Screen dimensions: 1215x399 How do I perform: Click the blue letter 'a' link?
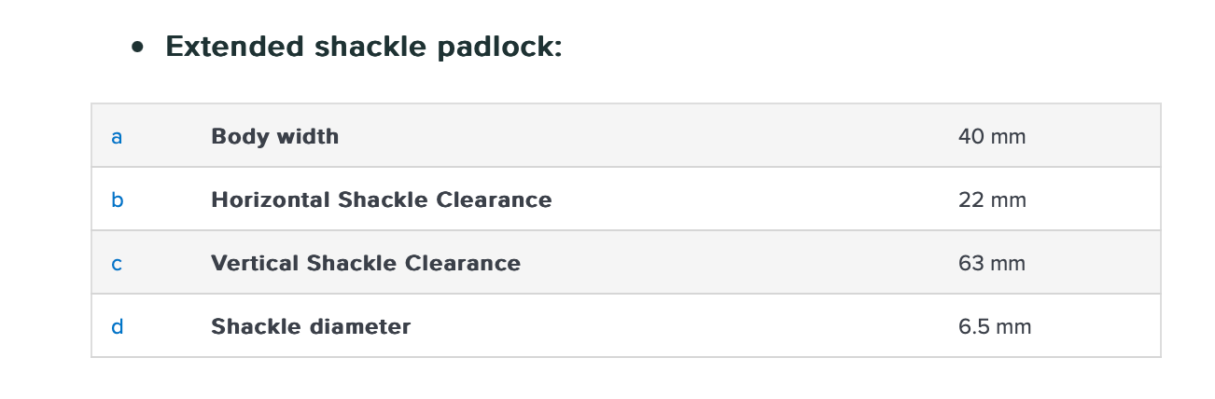[x=117, y=137]
